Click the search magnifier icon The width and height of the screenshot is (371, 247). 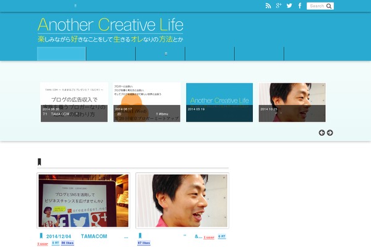click(329, 6)
